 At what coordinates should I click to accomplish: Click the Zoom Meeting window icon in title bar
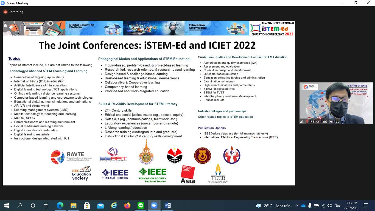(3, 3)
